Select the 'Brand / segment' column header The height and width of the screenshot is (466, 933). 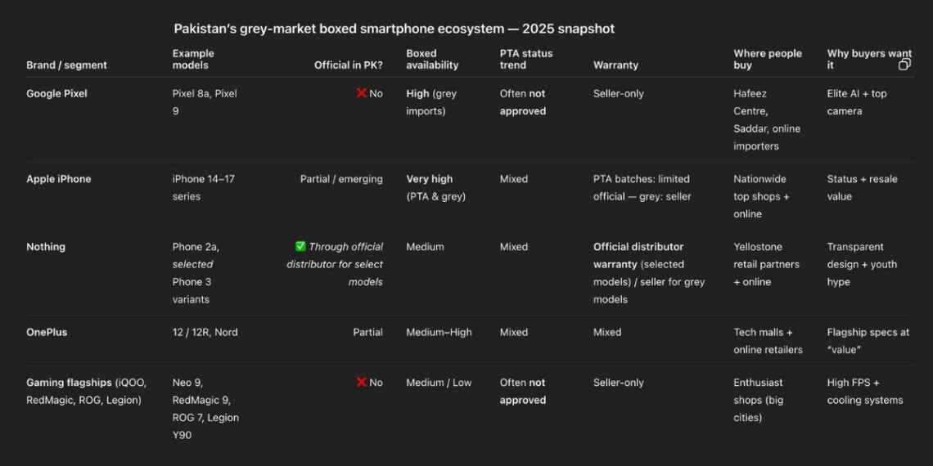[66, 65]
